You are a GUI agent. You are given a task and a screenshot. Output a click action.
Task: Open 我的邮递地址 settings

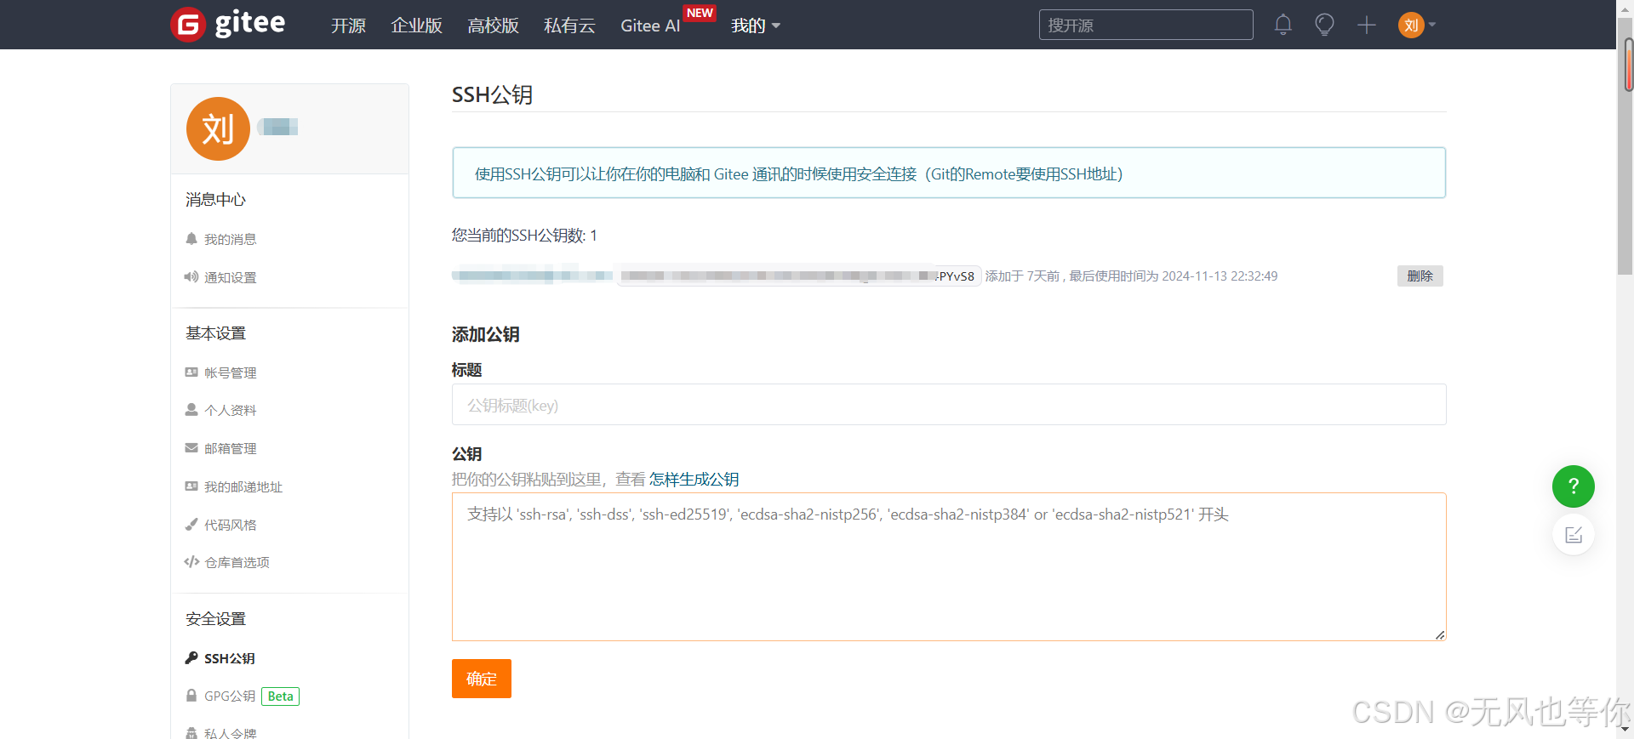(243, 486)
